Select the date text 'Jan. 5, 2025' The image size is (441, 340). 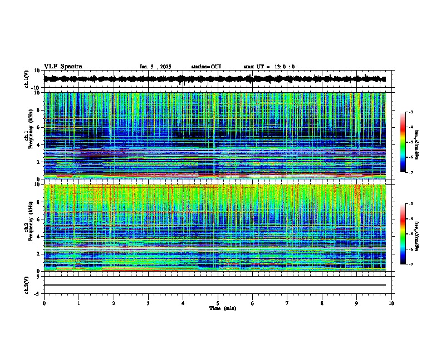click(155, 67)
